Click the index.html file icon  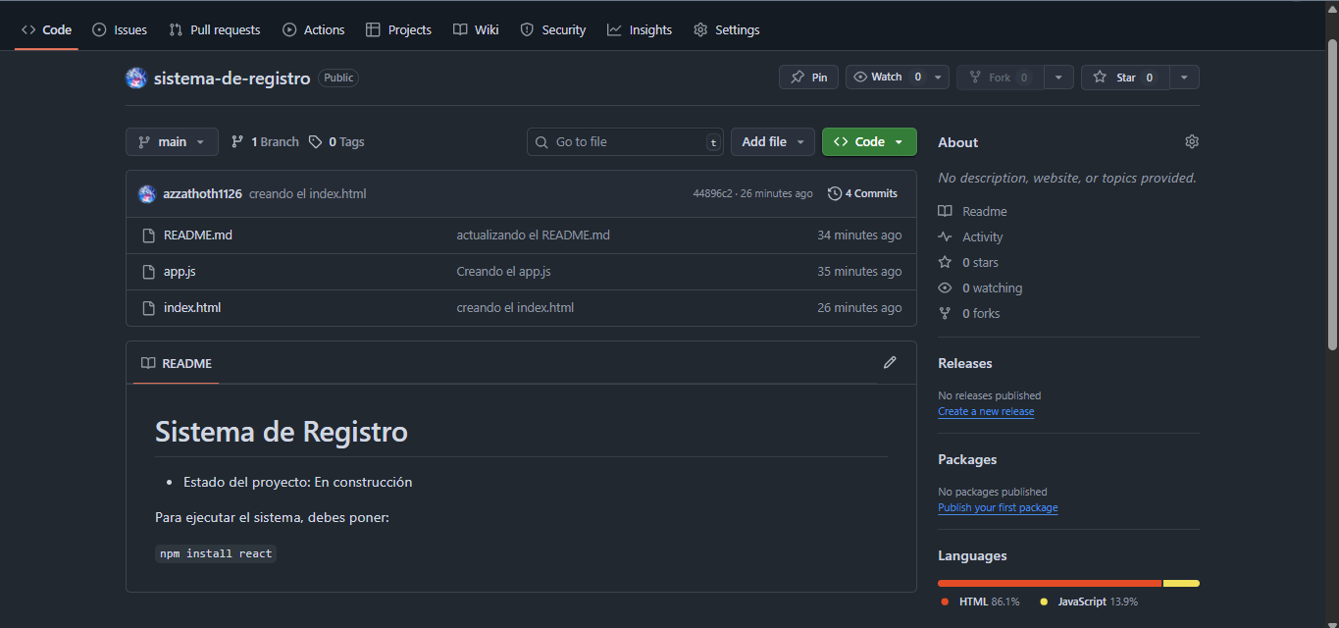click(x=149, y=308)
